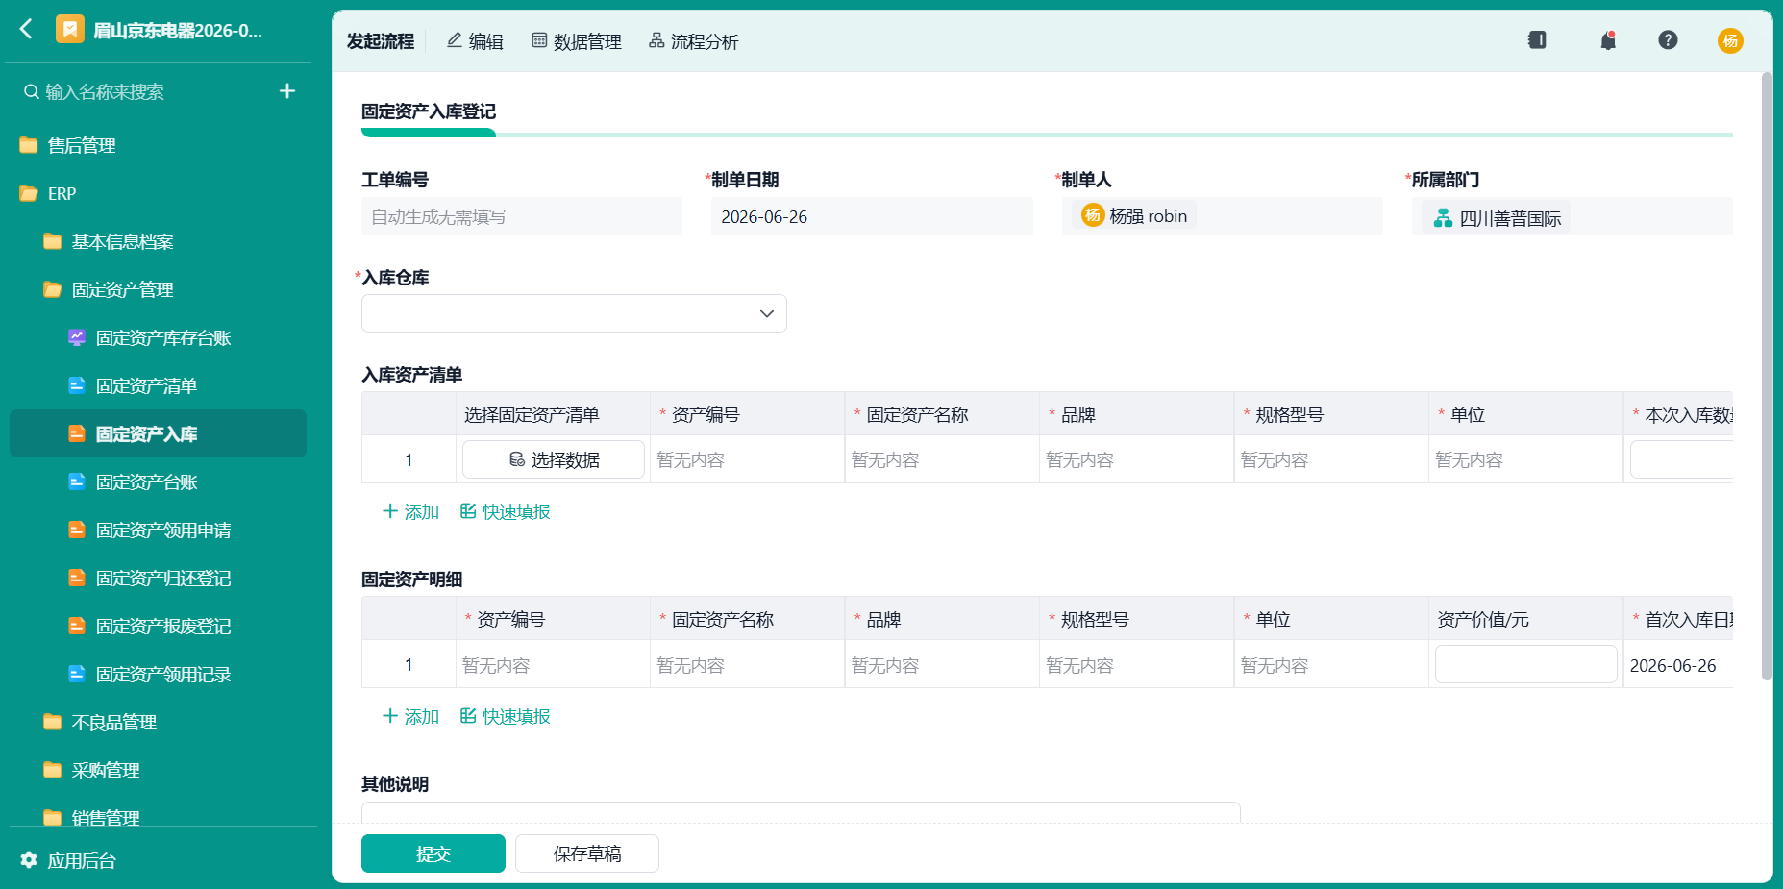Click the 选择固定资产清单 column header
Screen dimensions: 1783x889
pos(554,414)
